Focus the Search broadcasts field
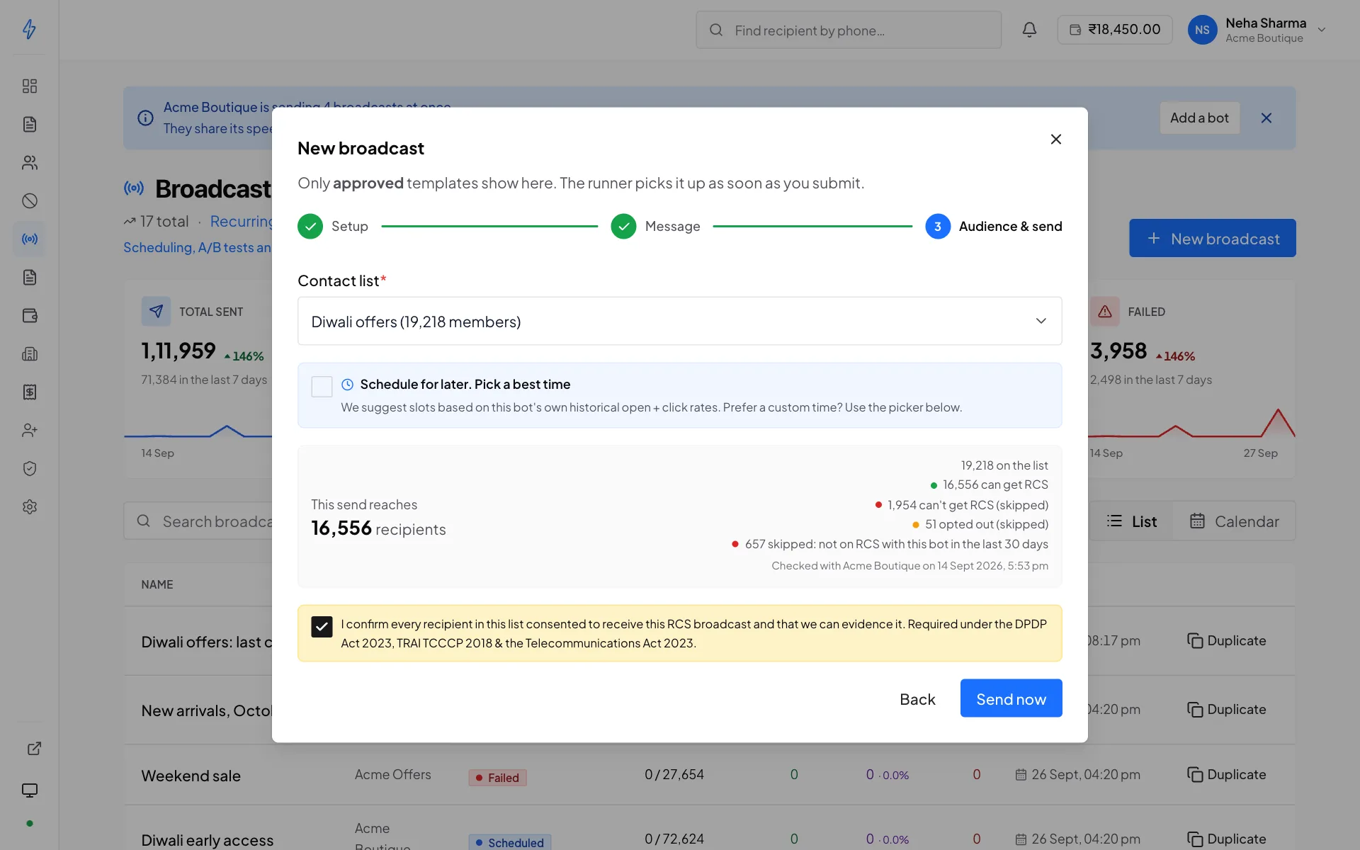The height and width of the screenshot is (850, 1360). pos(198,521)
